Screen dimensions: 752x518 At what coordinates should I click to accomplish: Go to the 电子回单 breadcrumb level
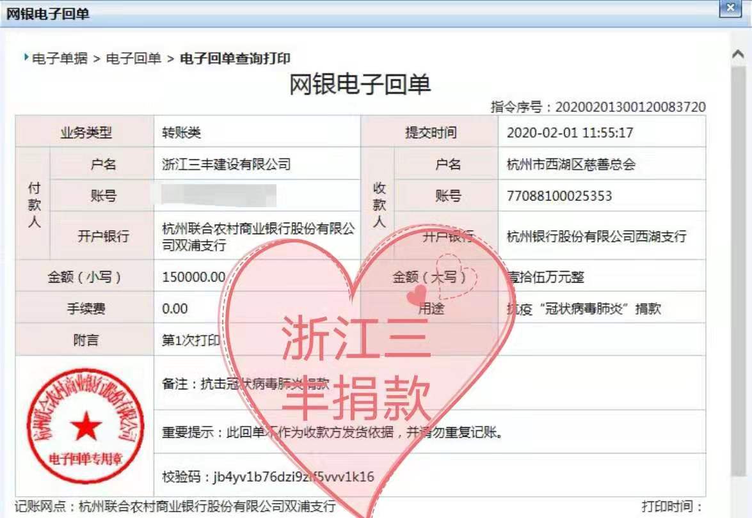click(133, 59)
